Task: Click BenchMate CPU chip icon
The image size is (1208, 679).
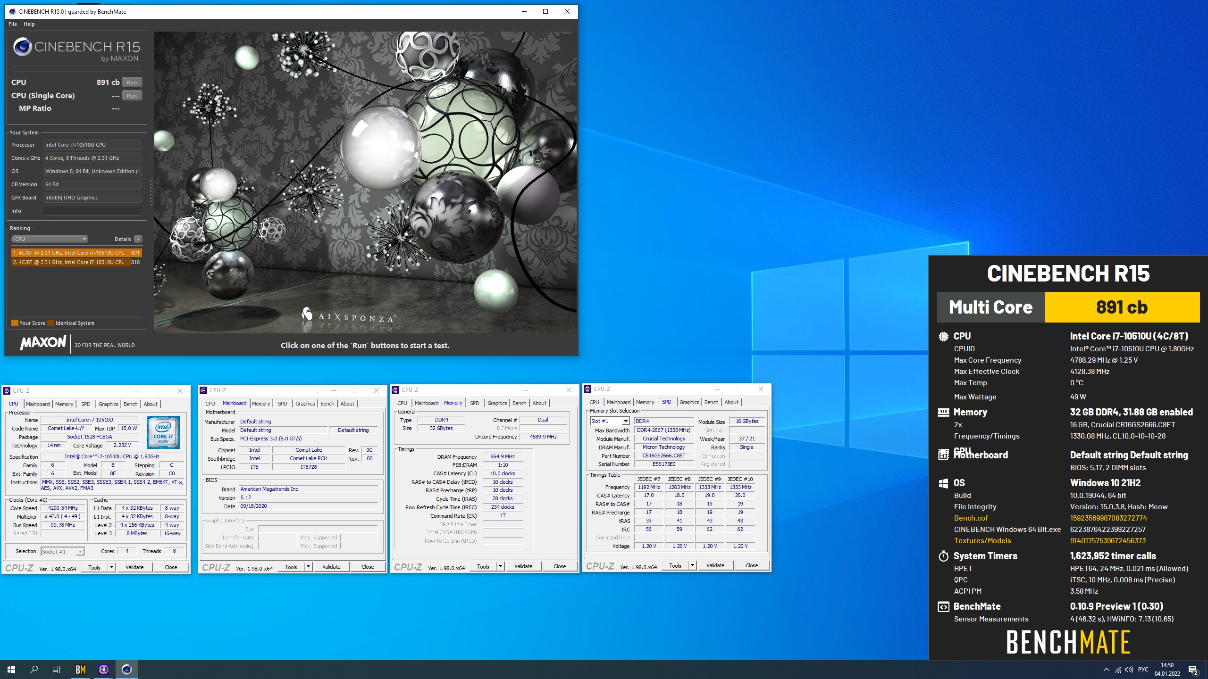Action: pos(943,336)
